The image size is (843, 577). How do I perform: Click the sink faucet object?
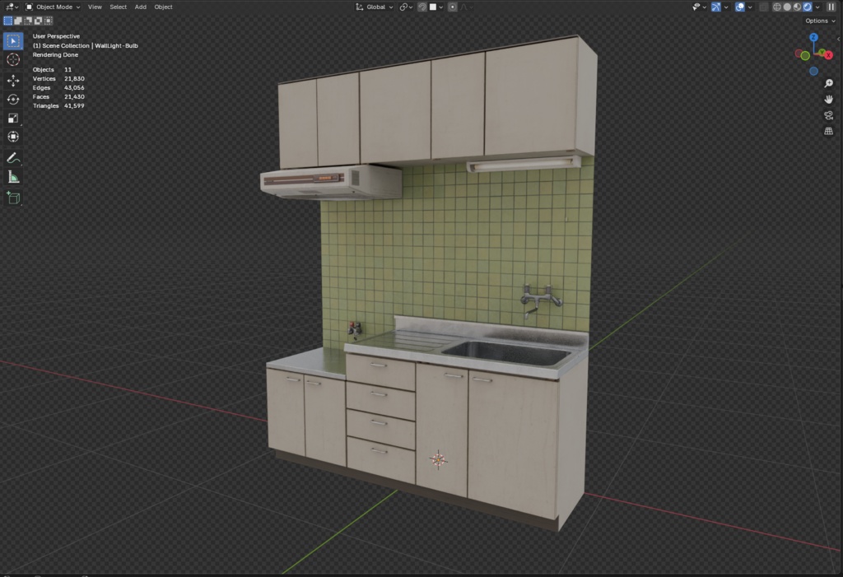tap(540, 300)
